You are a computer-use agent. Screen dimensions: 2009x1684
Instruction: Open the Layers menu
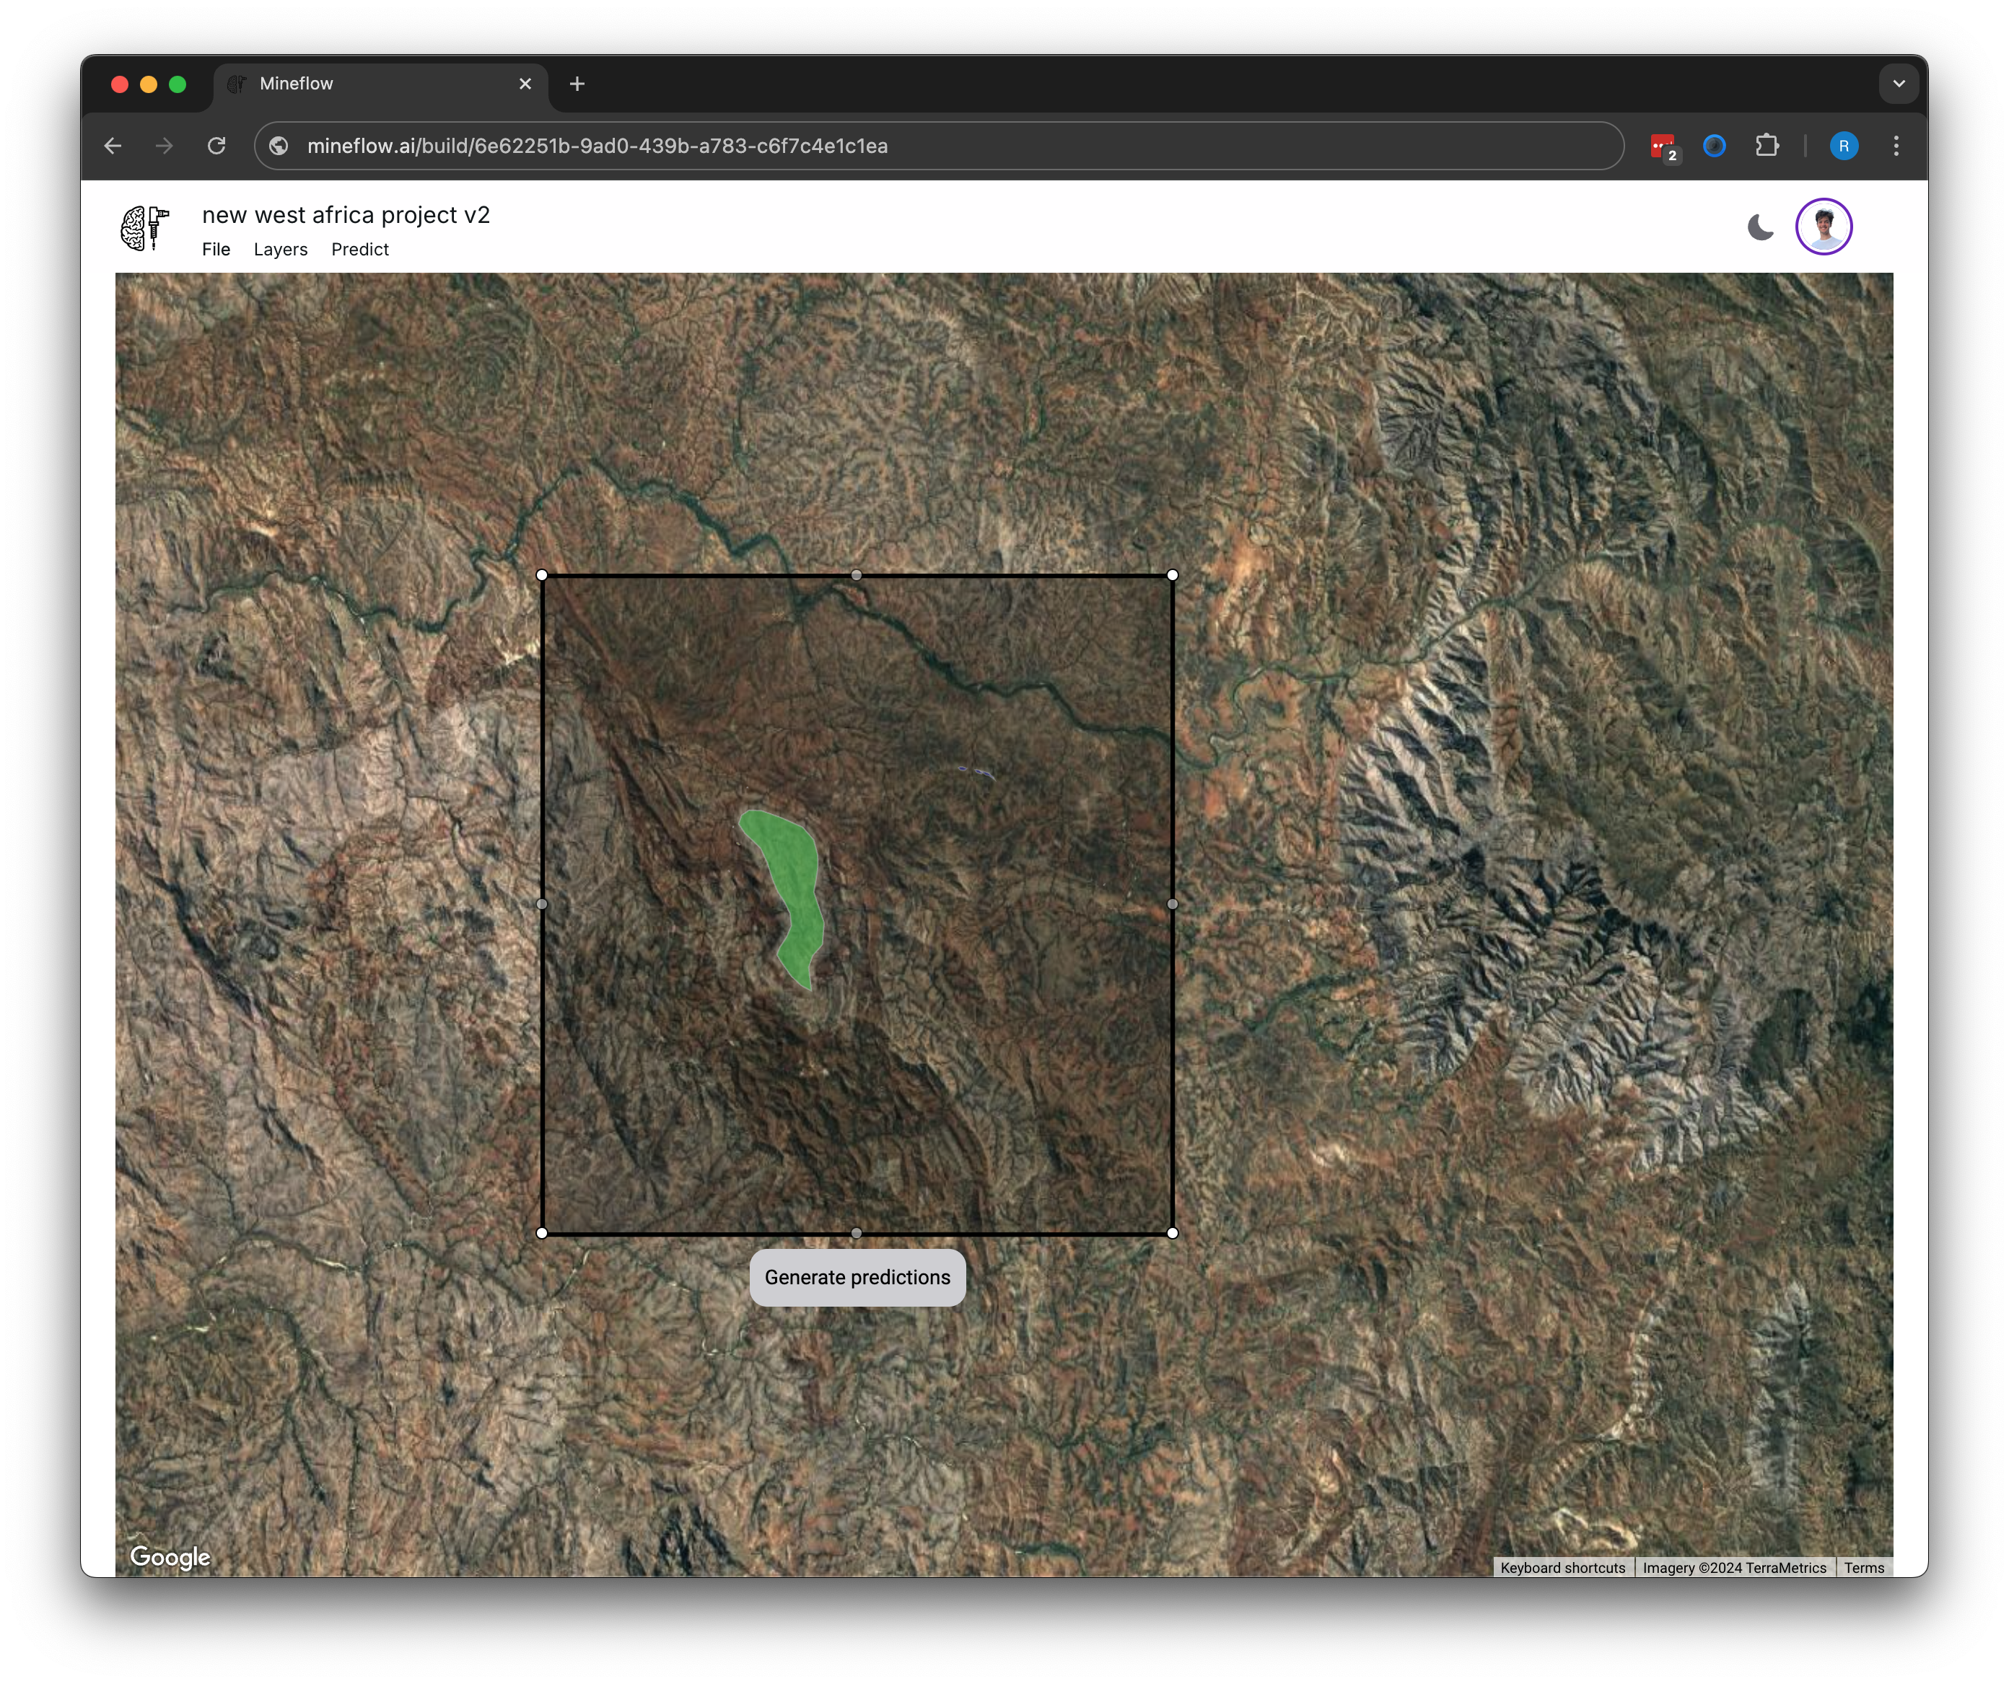click(x=280, y=250)
